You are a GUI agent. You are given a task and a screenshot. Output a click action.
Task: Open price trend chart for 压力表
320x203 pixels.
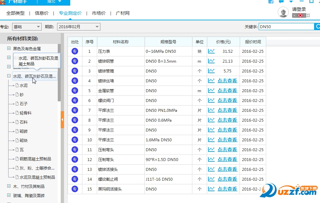click(x=211, y=51)
